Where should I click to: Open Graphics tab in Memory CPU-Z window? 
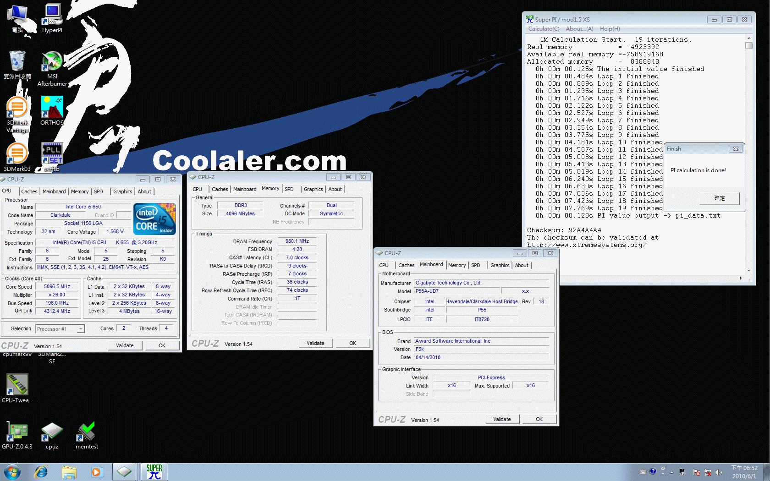(313, 189)
